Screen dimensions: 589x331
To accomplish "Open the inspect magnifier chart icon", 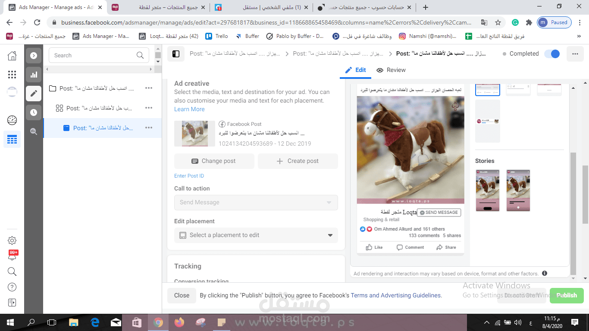I will coord(34,131).
